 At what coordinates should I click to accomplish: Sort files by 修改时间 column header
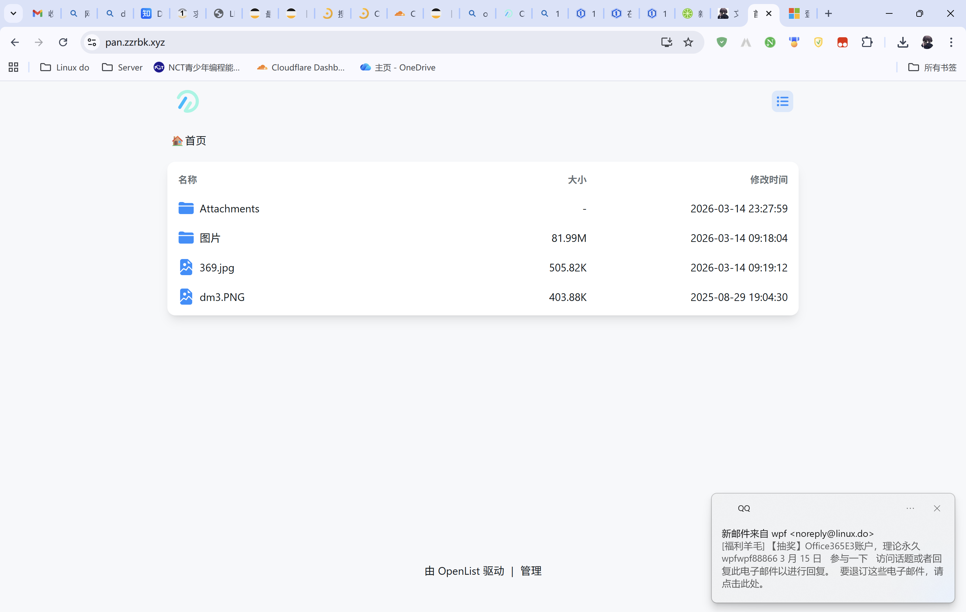[768, 180]
